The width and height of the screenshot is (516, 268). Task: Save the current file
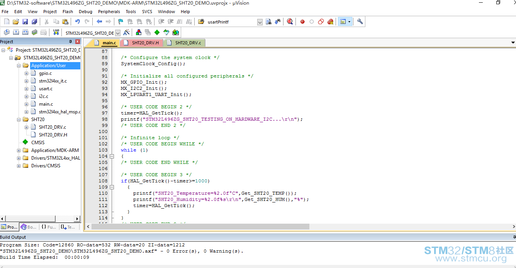pyautogui.click(x=25, y=22)
